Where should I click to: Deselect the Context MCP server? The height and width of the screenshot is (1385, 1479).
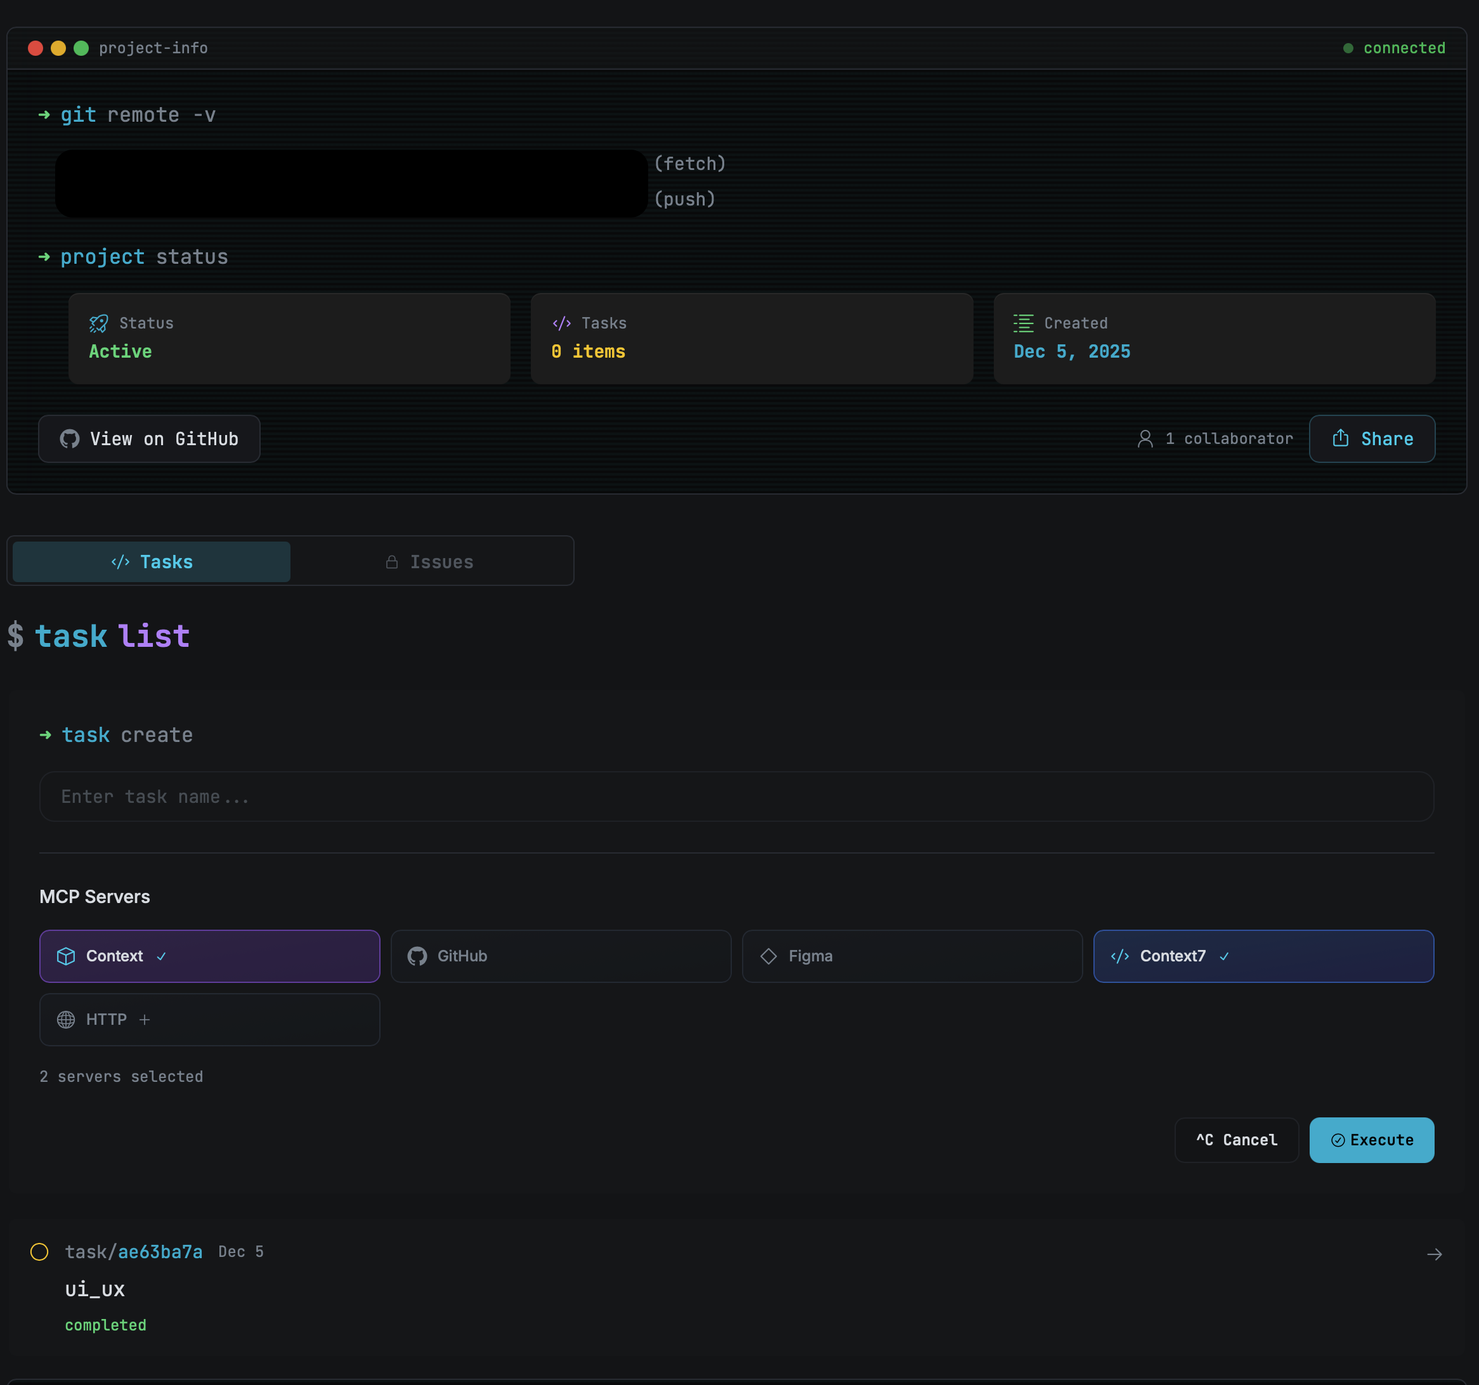point(209,956)
